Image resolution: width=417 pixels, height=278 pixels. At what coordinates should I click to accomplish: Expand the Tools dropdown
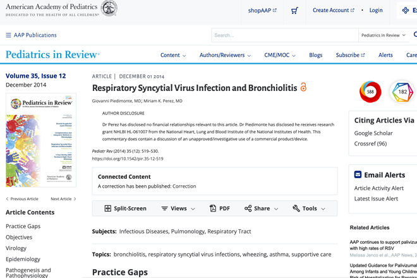309,208
